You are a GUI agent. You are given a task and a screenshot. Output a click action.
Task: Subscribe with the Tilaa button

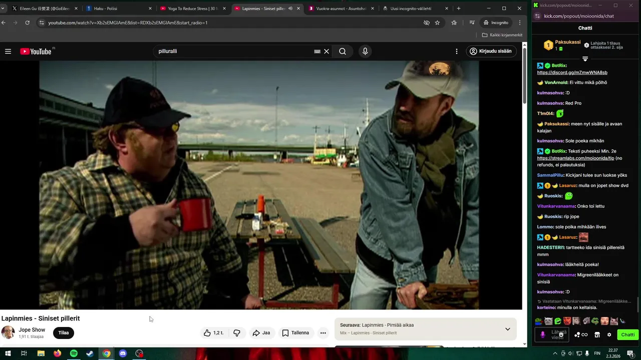pos(64,332)
